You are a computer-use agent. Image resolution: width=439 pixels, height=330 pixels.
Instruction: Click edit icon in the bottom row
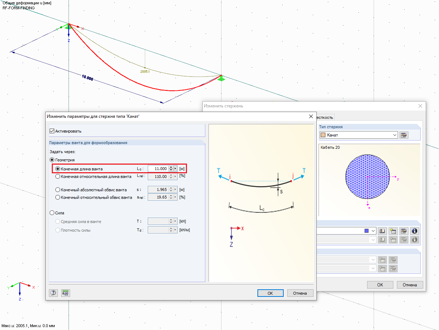click(x=393, y=268)
